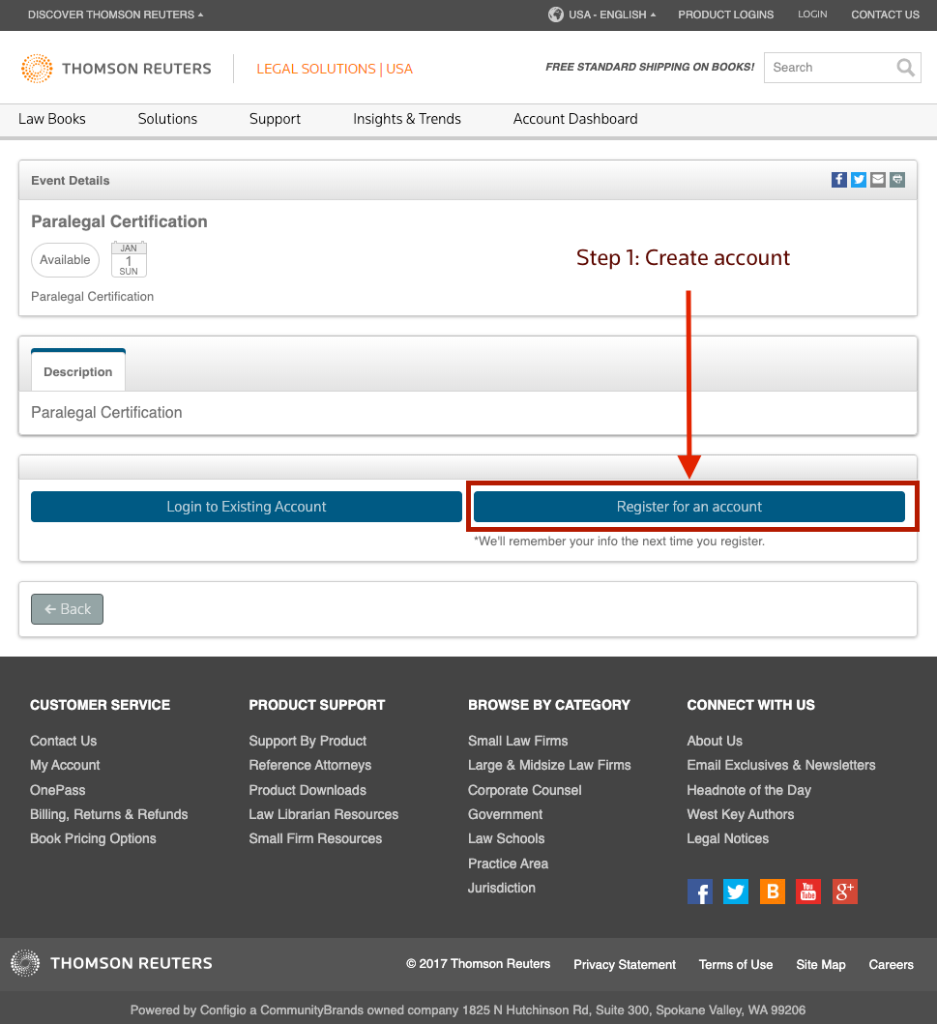
Task: Click the search magnifying glass icon
Action: (905, 68)
